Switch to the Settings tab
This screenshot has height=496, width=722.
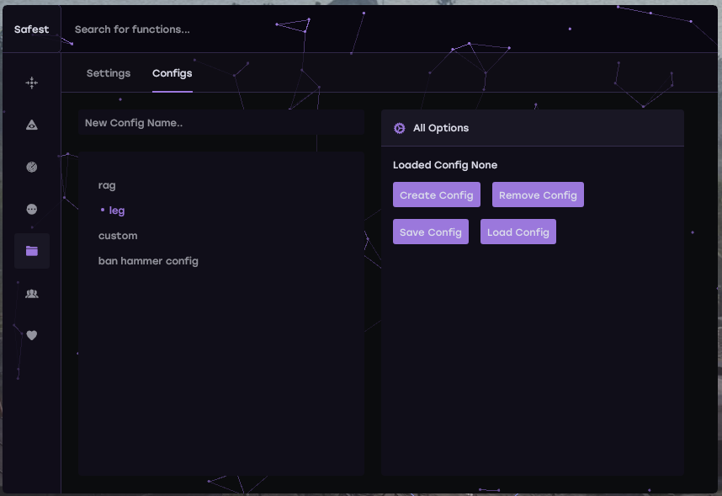(x=109, y=73)
